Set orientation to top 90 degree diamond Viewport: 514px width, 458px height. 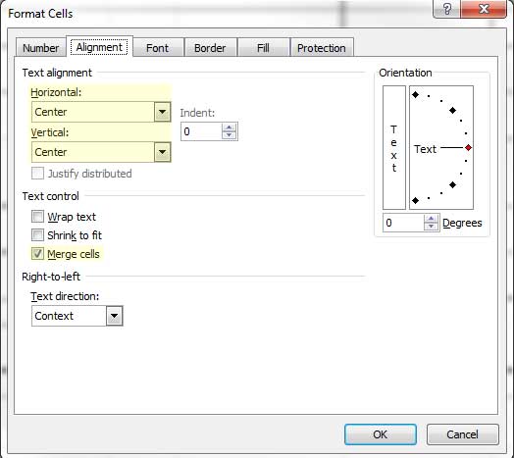[415, 95]
